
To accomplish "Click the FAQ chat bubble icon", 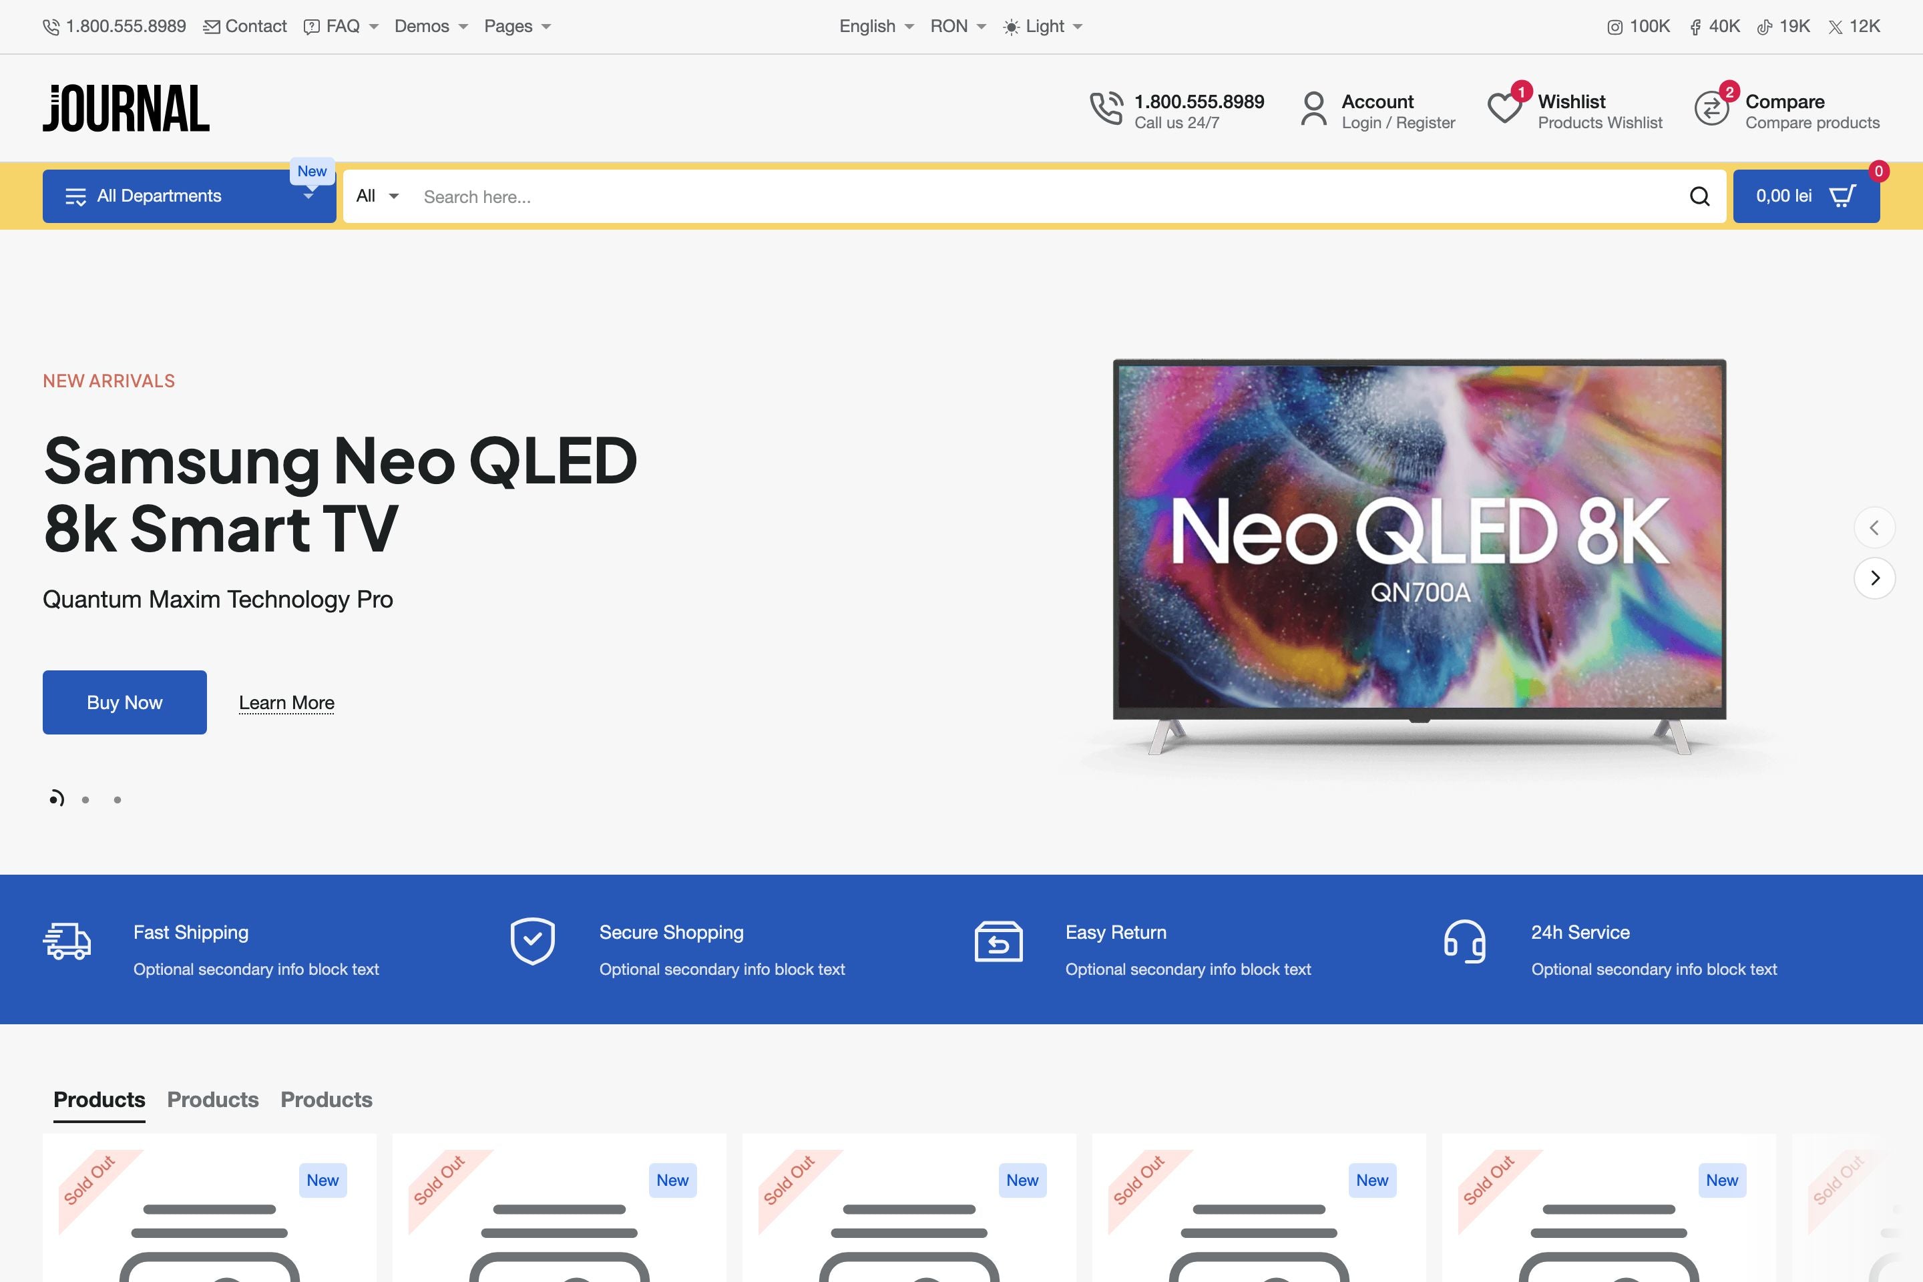I will (312, 27).
